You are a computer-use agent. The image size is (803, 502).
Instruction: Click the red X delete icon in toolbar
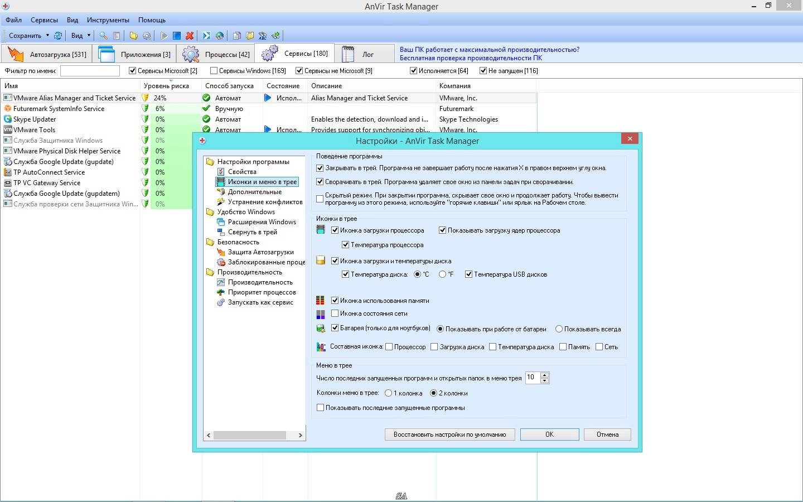pyautogui.click(x=190, y=35)
